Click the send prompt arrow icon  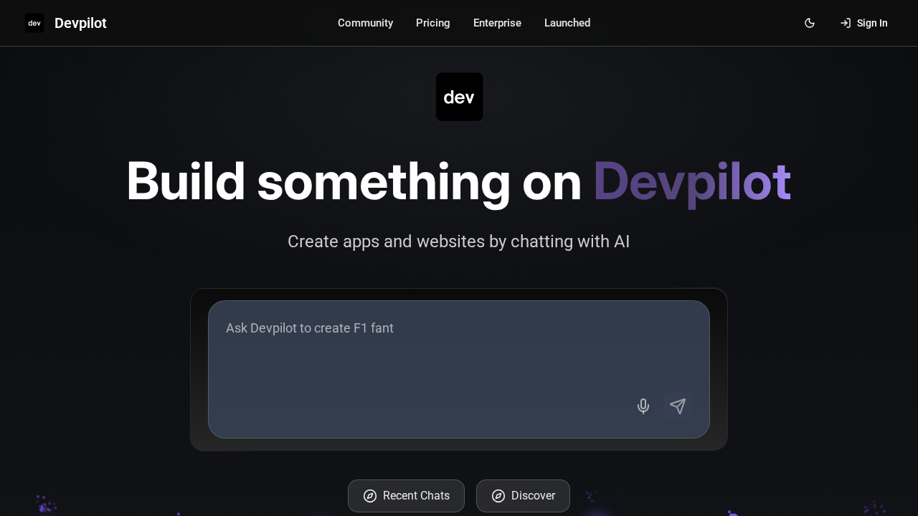[x=676, y=406]
